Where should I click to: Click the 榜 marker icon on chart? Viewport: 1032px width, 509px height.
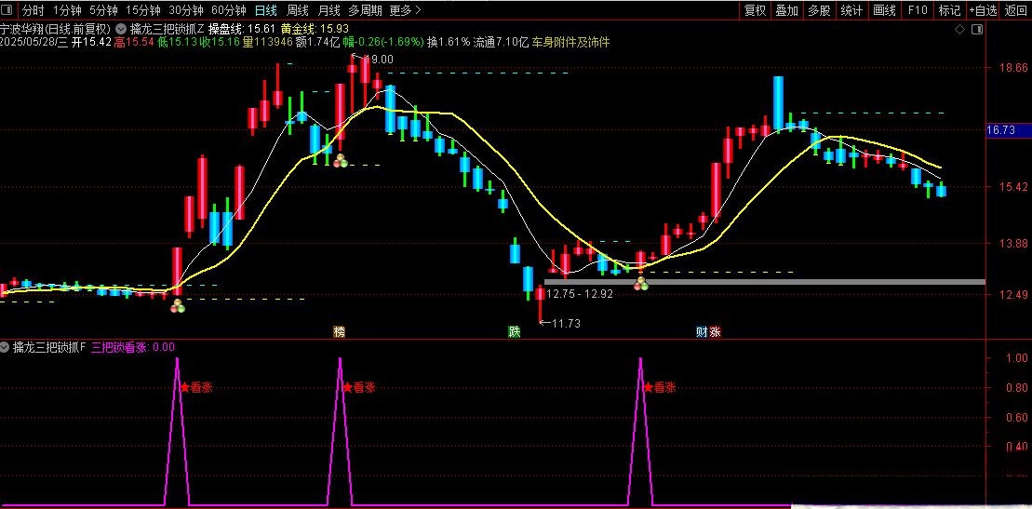pyautogui.click(x=340, y=331)
